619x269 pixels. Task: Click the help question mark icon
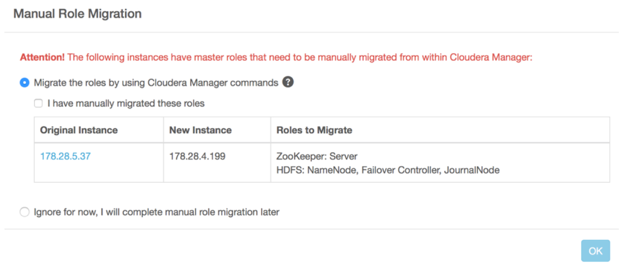[x=288, y=82]
